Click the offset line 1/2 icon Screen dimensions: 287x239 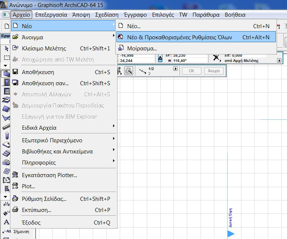tap(142, 71)
